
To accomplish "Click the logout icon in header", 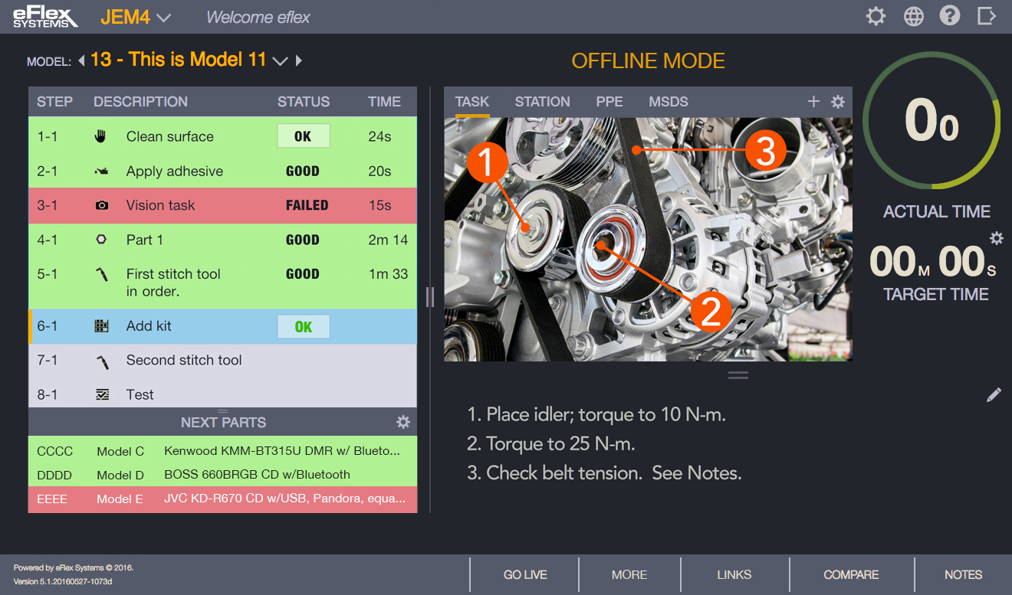I will click(987, 16).
